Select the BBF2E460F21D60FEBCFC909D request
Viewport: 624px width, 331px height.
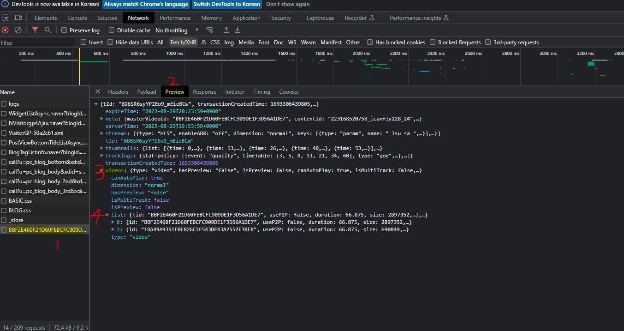click(44, 230)
